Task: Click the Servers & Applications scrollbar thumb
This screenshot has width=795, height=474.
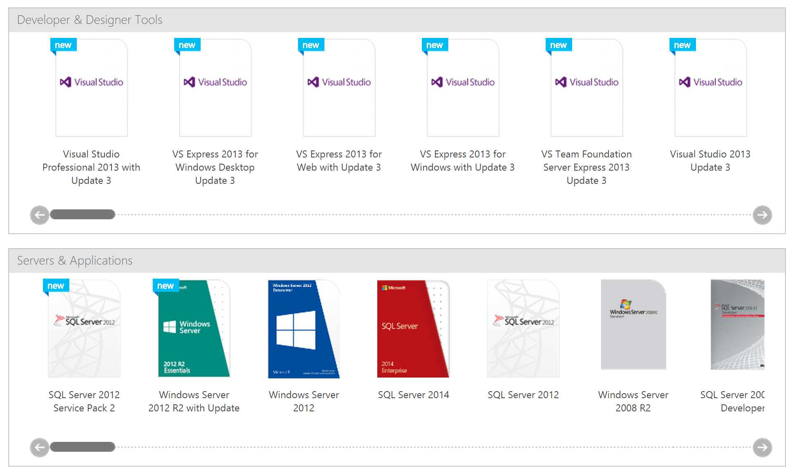Action: coord(83,447)
